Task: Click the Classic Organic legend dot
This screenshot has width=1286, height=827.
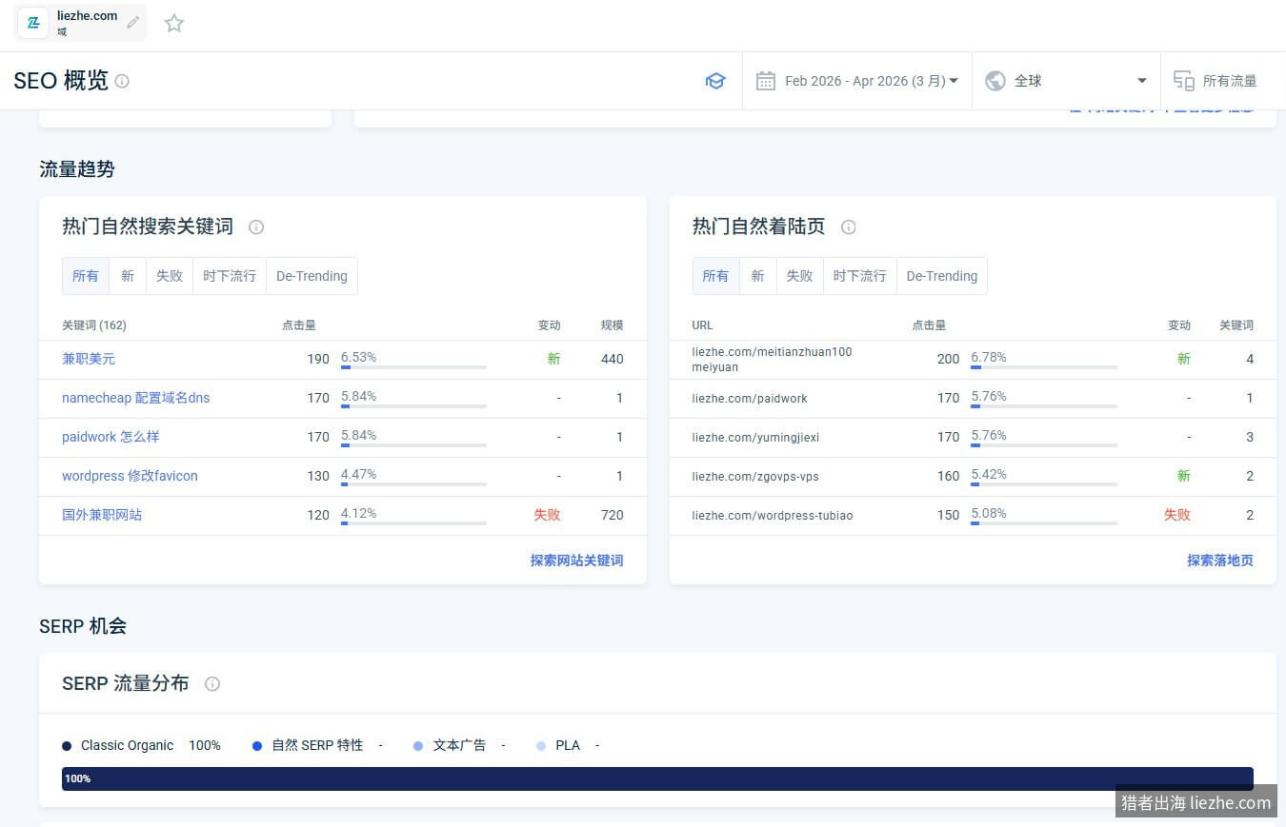Action: 67,746
